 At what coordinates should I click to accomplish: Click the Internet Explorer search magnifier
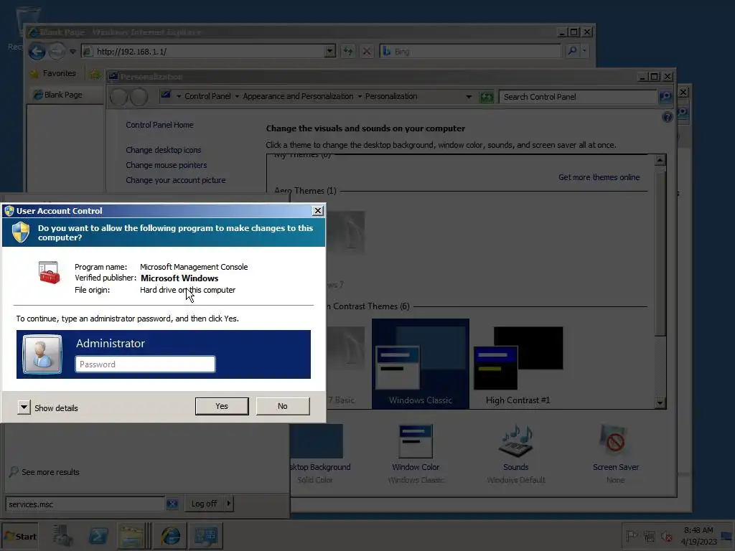(572, 51)
